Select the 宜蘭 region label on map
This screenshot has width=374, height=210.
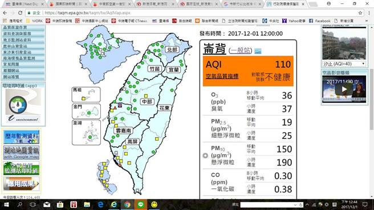point(174,69)
